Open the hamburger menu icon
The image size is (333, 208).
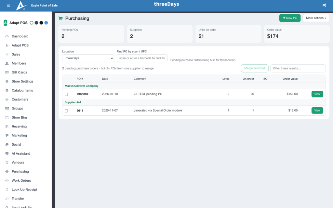(x=8, y=6)
